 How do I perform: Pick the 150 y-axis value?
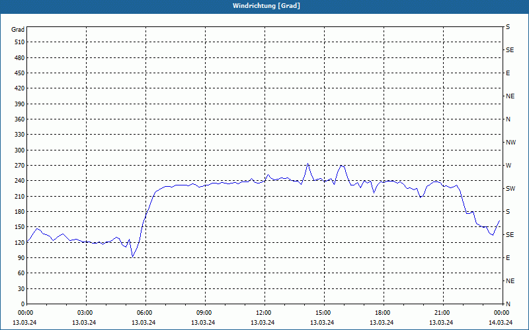click(20, 227)
